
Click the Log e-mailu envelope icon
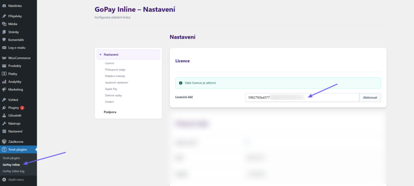4,48
